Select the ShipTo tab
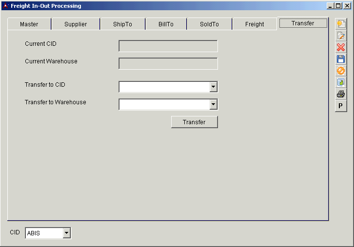The height and width of the screenshot is (247, 354). (122, 24)
